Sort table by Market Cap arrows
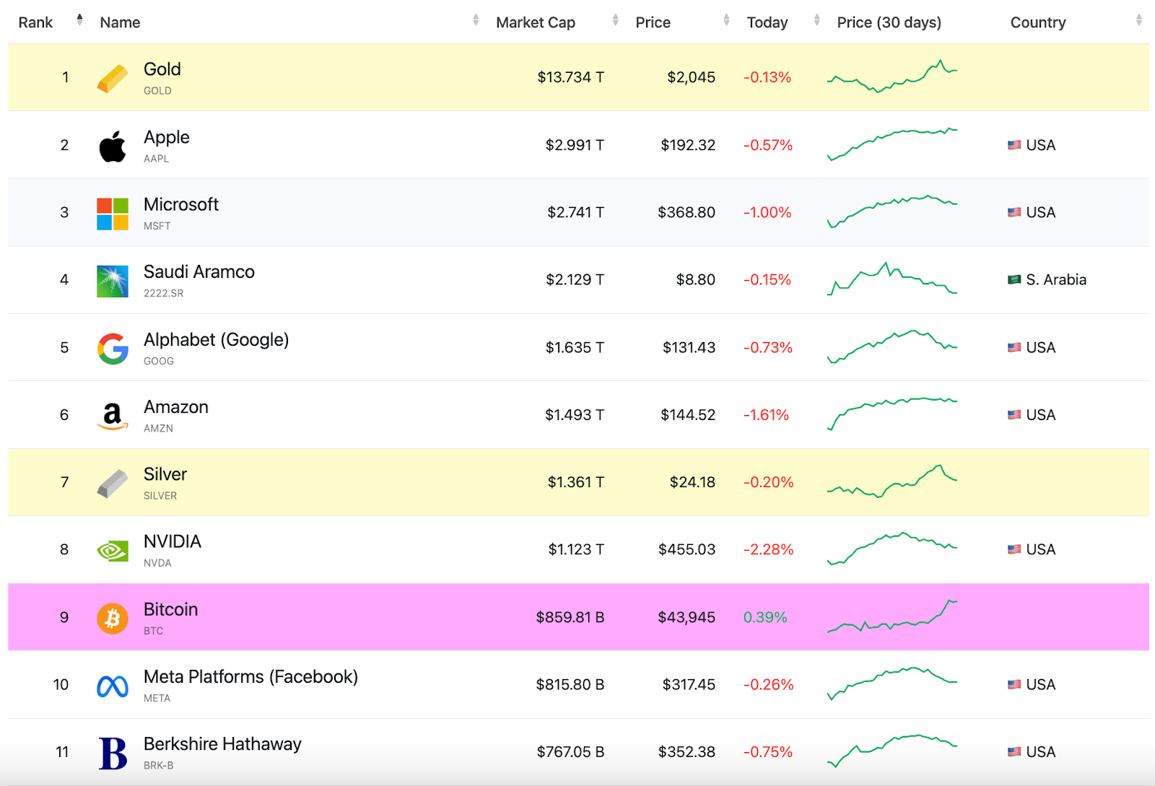 tap(615, 19)
